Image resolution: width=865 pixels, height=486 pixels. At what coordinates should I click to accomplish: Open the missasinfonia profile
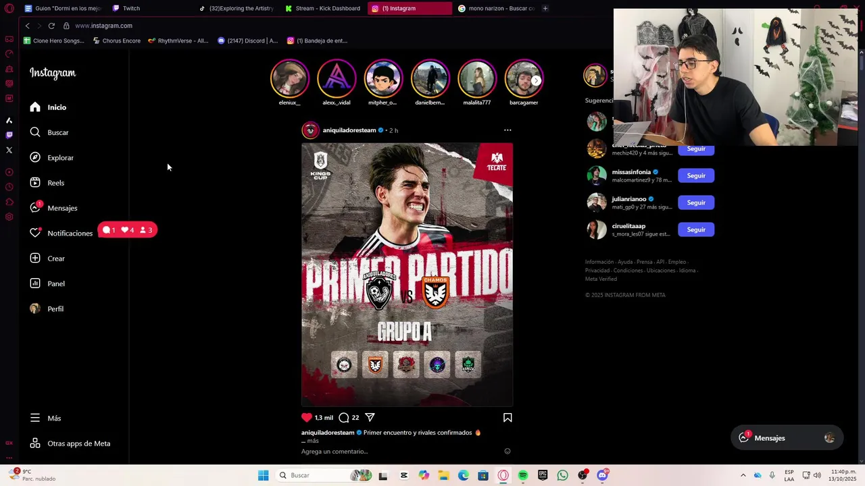point(631,172)
